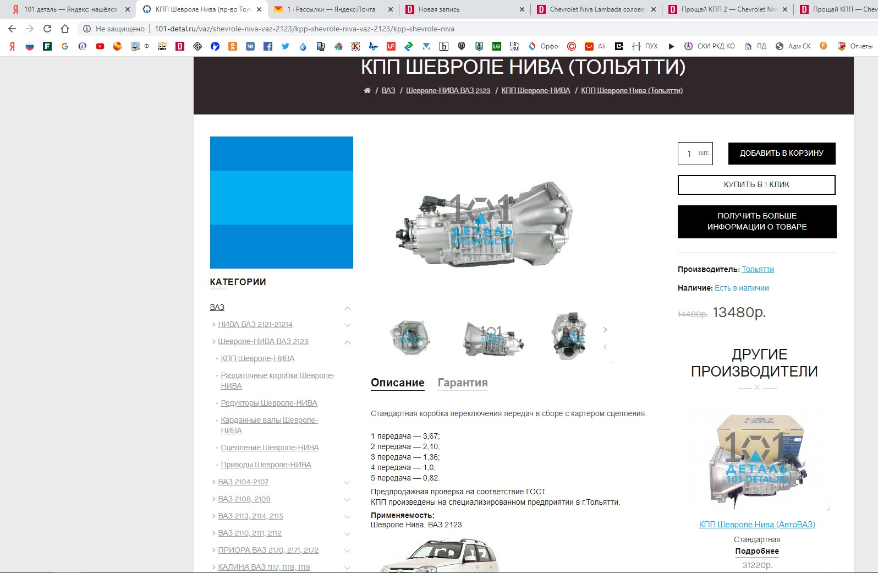878x573 pixels.
Task: Open the YouTube bookmark
Action: (100, 46)
